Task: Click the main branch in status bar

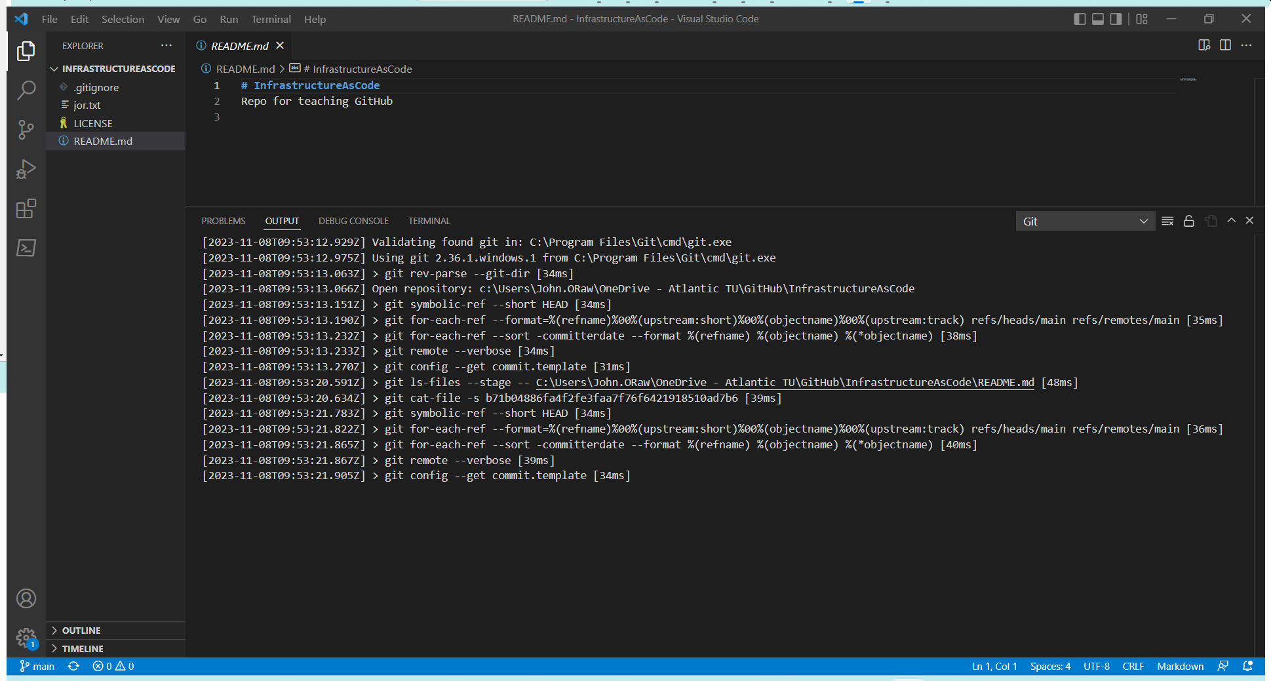Action: coord(37,666)
